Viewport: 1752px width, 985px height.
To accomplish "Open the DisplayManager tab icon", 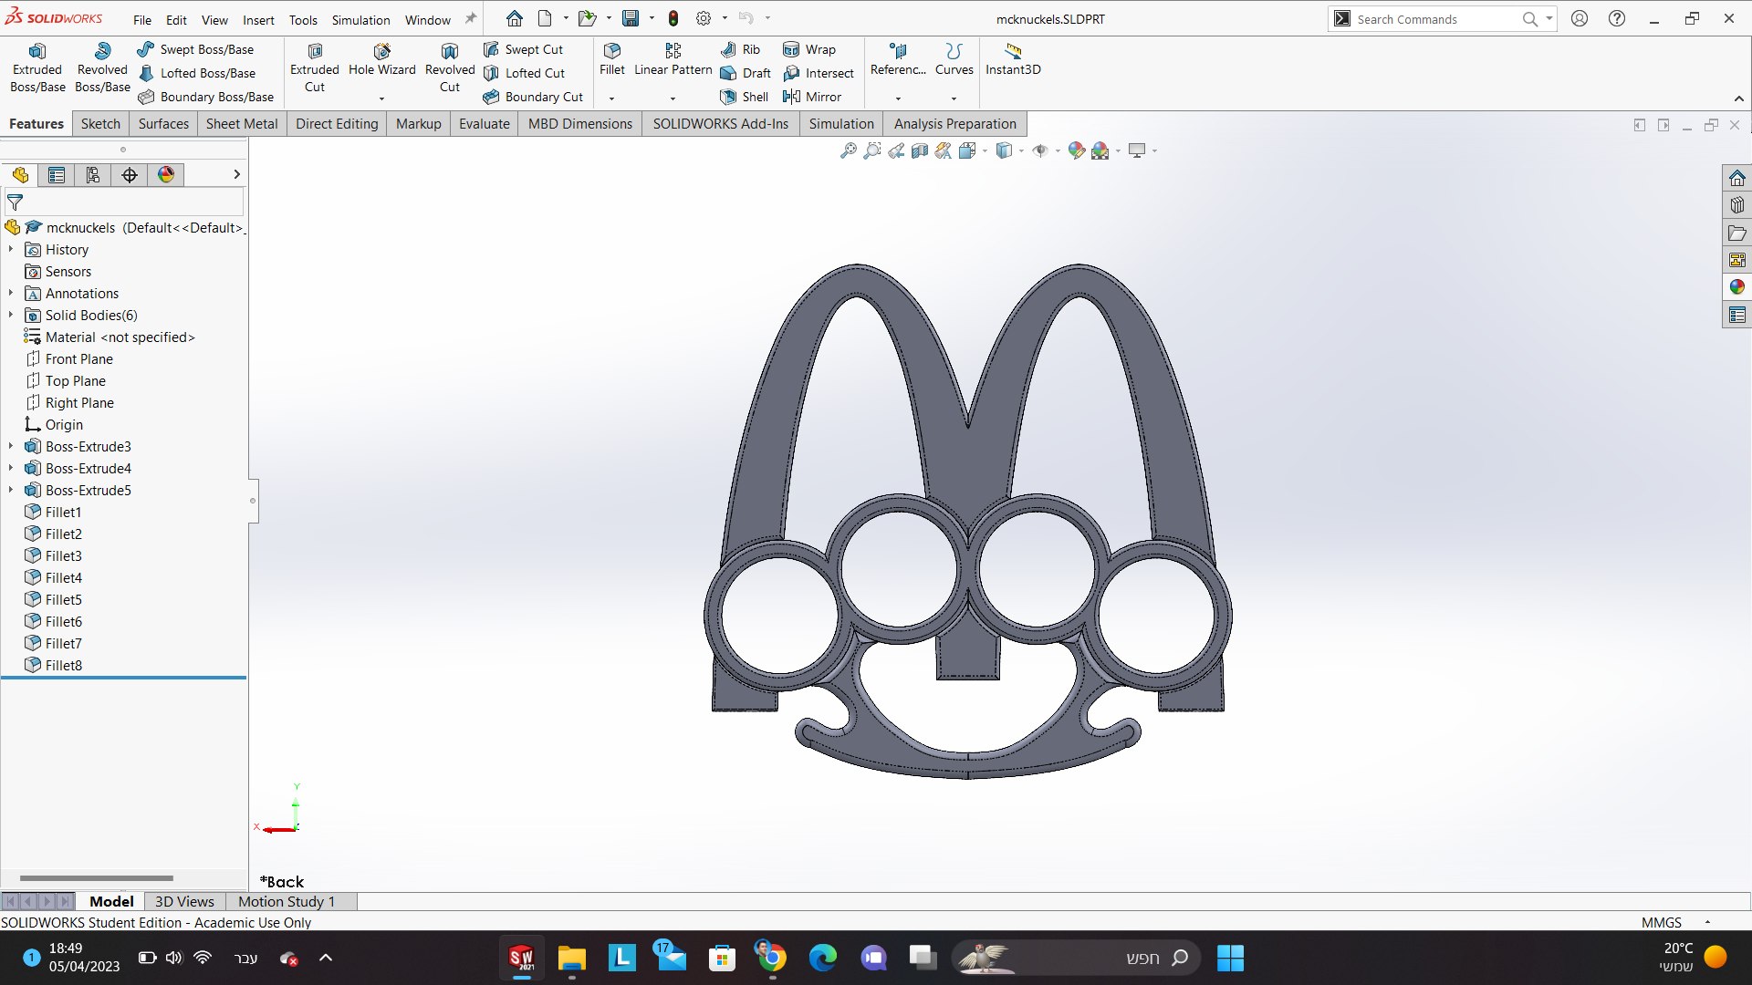I will [166, 175].
